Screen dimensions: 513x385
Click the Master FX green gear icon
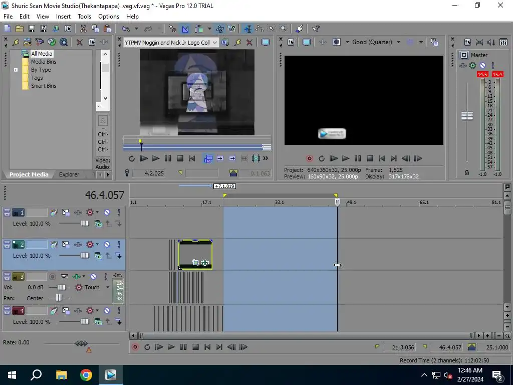pos(472,65)
